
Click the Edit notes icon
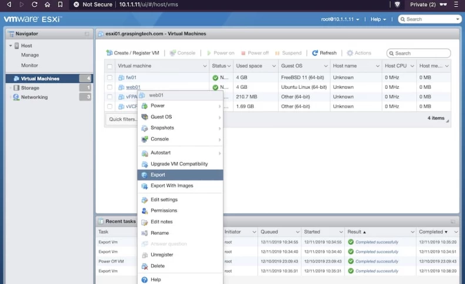[x=145, y=222]
